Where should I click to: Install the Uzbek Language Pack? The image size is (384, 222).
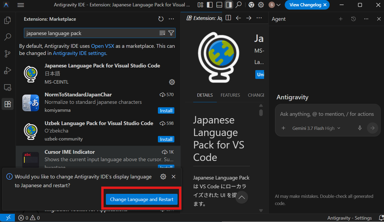pyautogui.click(x=166, y=139)
